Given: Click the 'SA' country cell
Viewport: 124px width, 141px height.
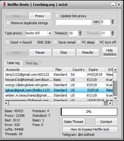Looking at the screenshot, I should 78,74.
